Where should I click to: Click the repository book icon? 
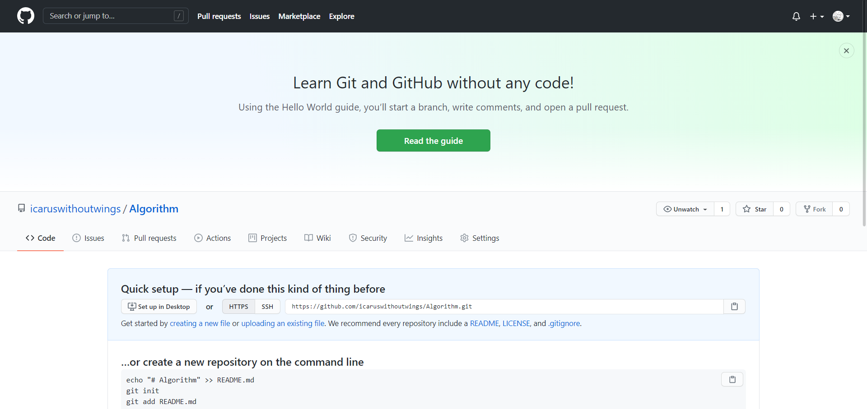(21, 208)
